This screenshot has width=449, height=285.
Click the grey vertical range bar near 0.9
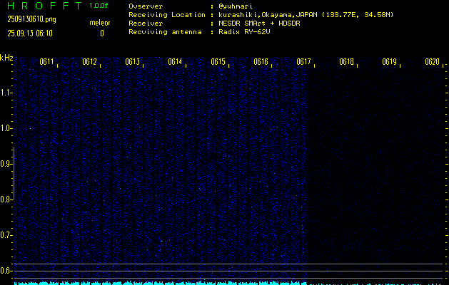tap(14, 173)
